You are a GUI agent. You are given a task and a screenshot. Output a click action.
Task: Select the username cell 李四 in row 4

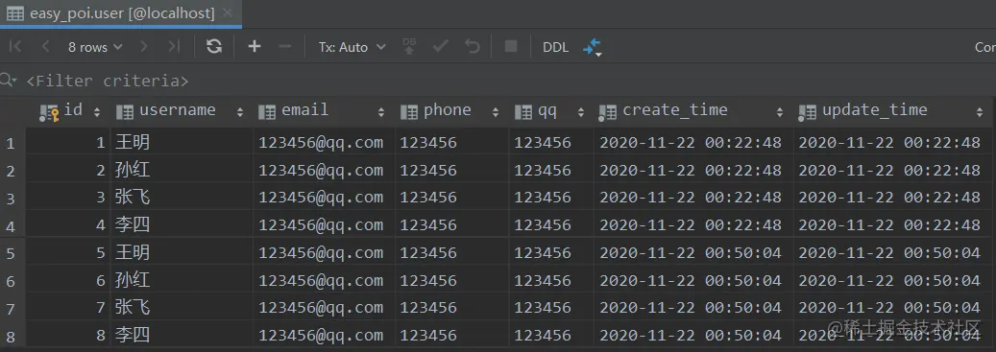point(181,225)
